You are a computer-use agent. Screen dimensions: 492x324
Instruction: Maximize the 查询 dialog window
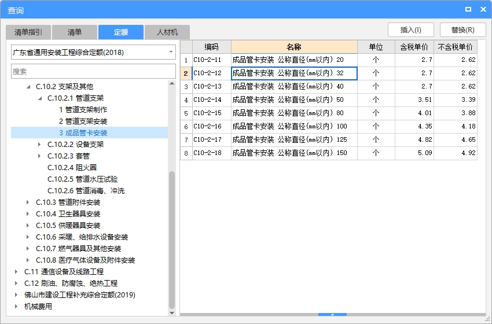[x=468, y=9]
